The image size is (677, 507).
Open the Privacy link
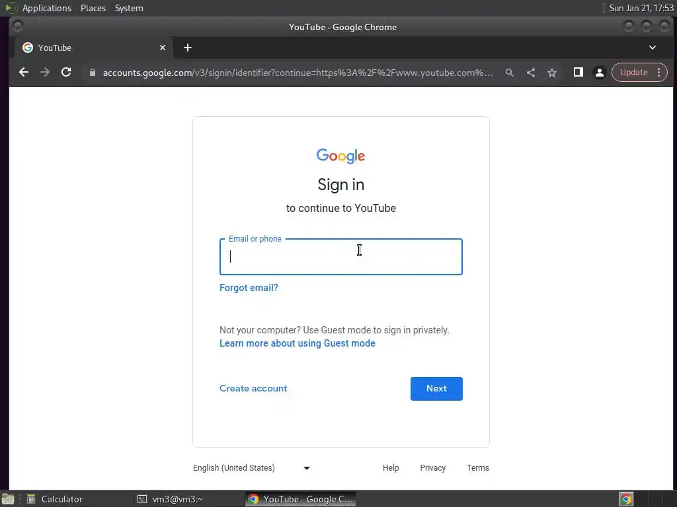click(x=432, y=468)
